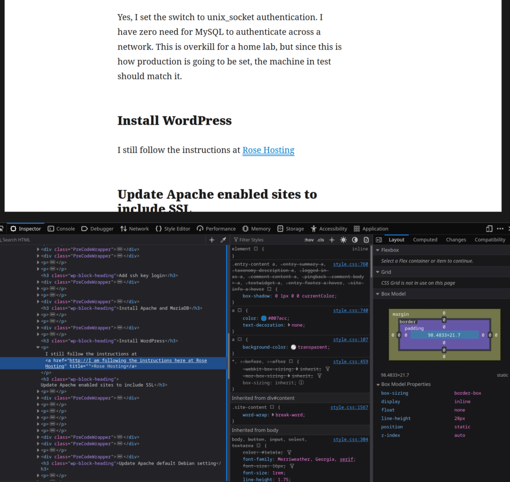This screenshot has height=482, width=510.
Task: Focus the Filter Styles input
Action: pyautogui.click(x=267, y=240)
